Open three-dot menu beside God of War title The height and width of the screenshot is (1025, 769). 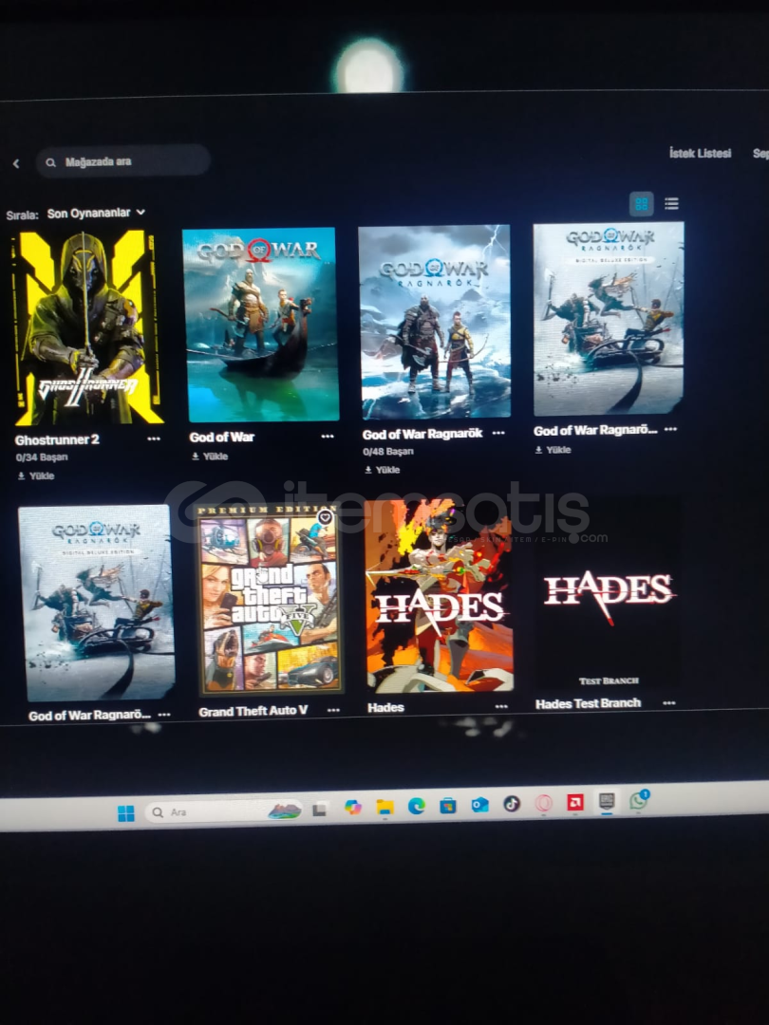[328, 436]
